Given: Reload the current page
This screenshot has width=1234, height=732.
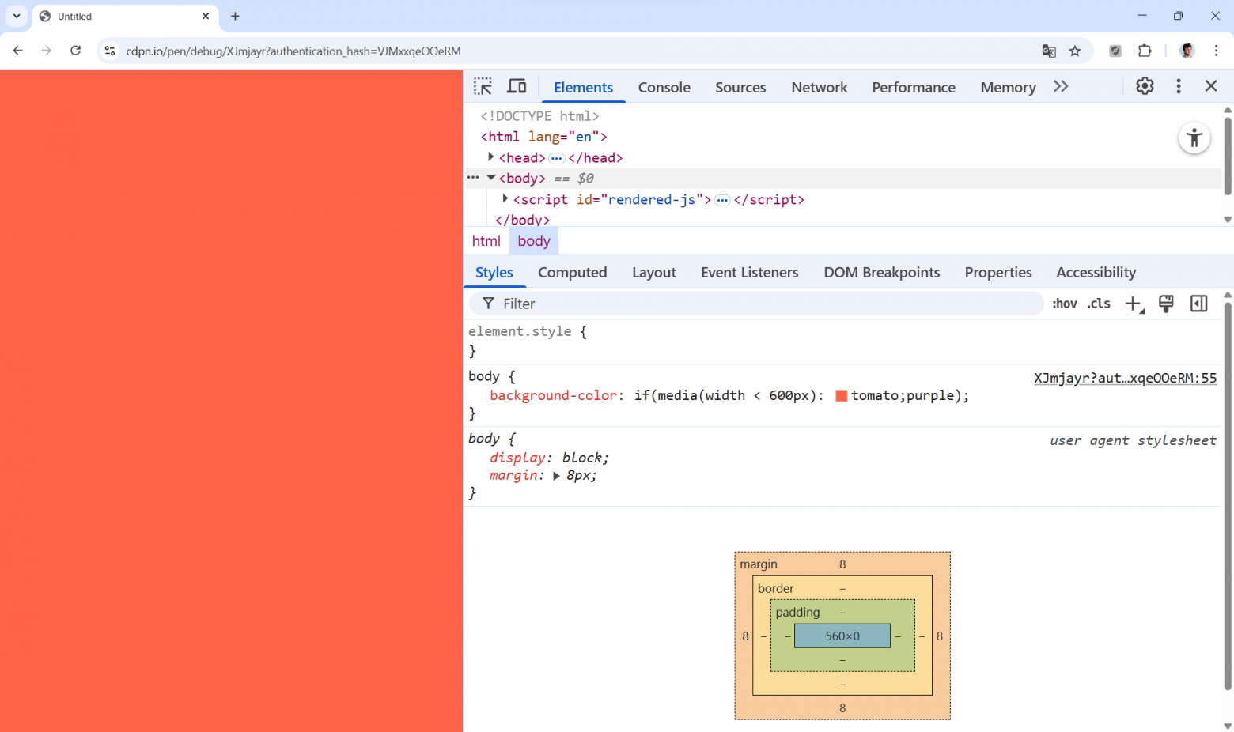Looking at the screenshot, I should [x=76, y=51].
